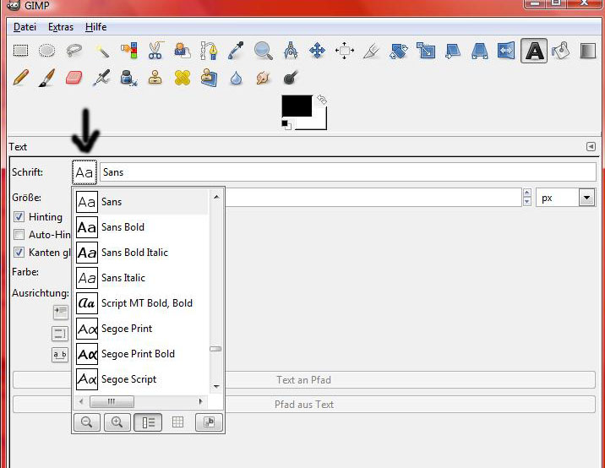Open the Extras menu
The width and height of the screenshot is (605, 468).
click(61, 27)
